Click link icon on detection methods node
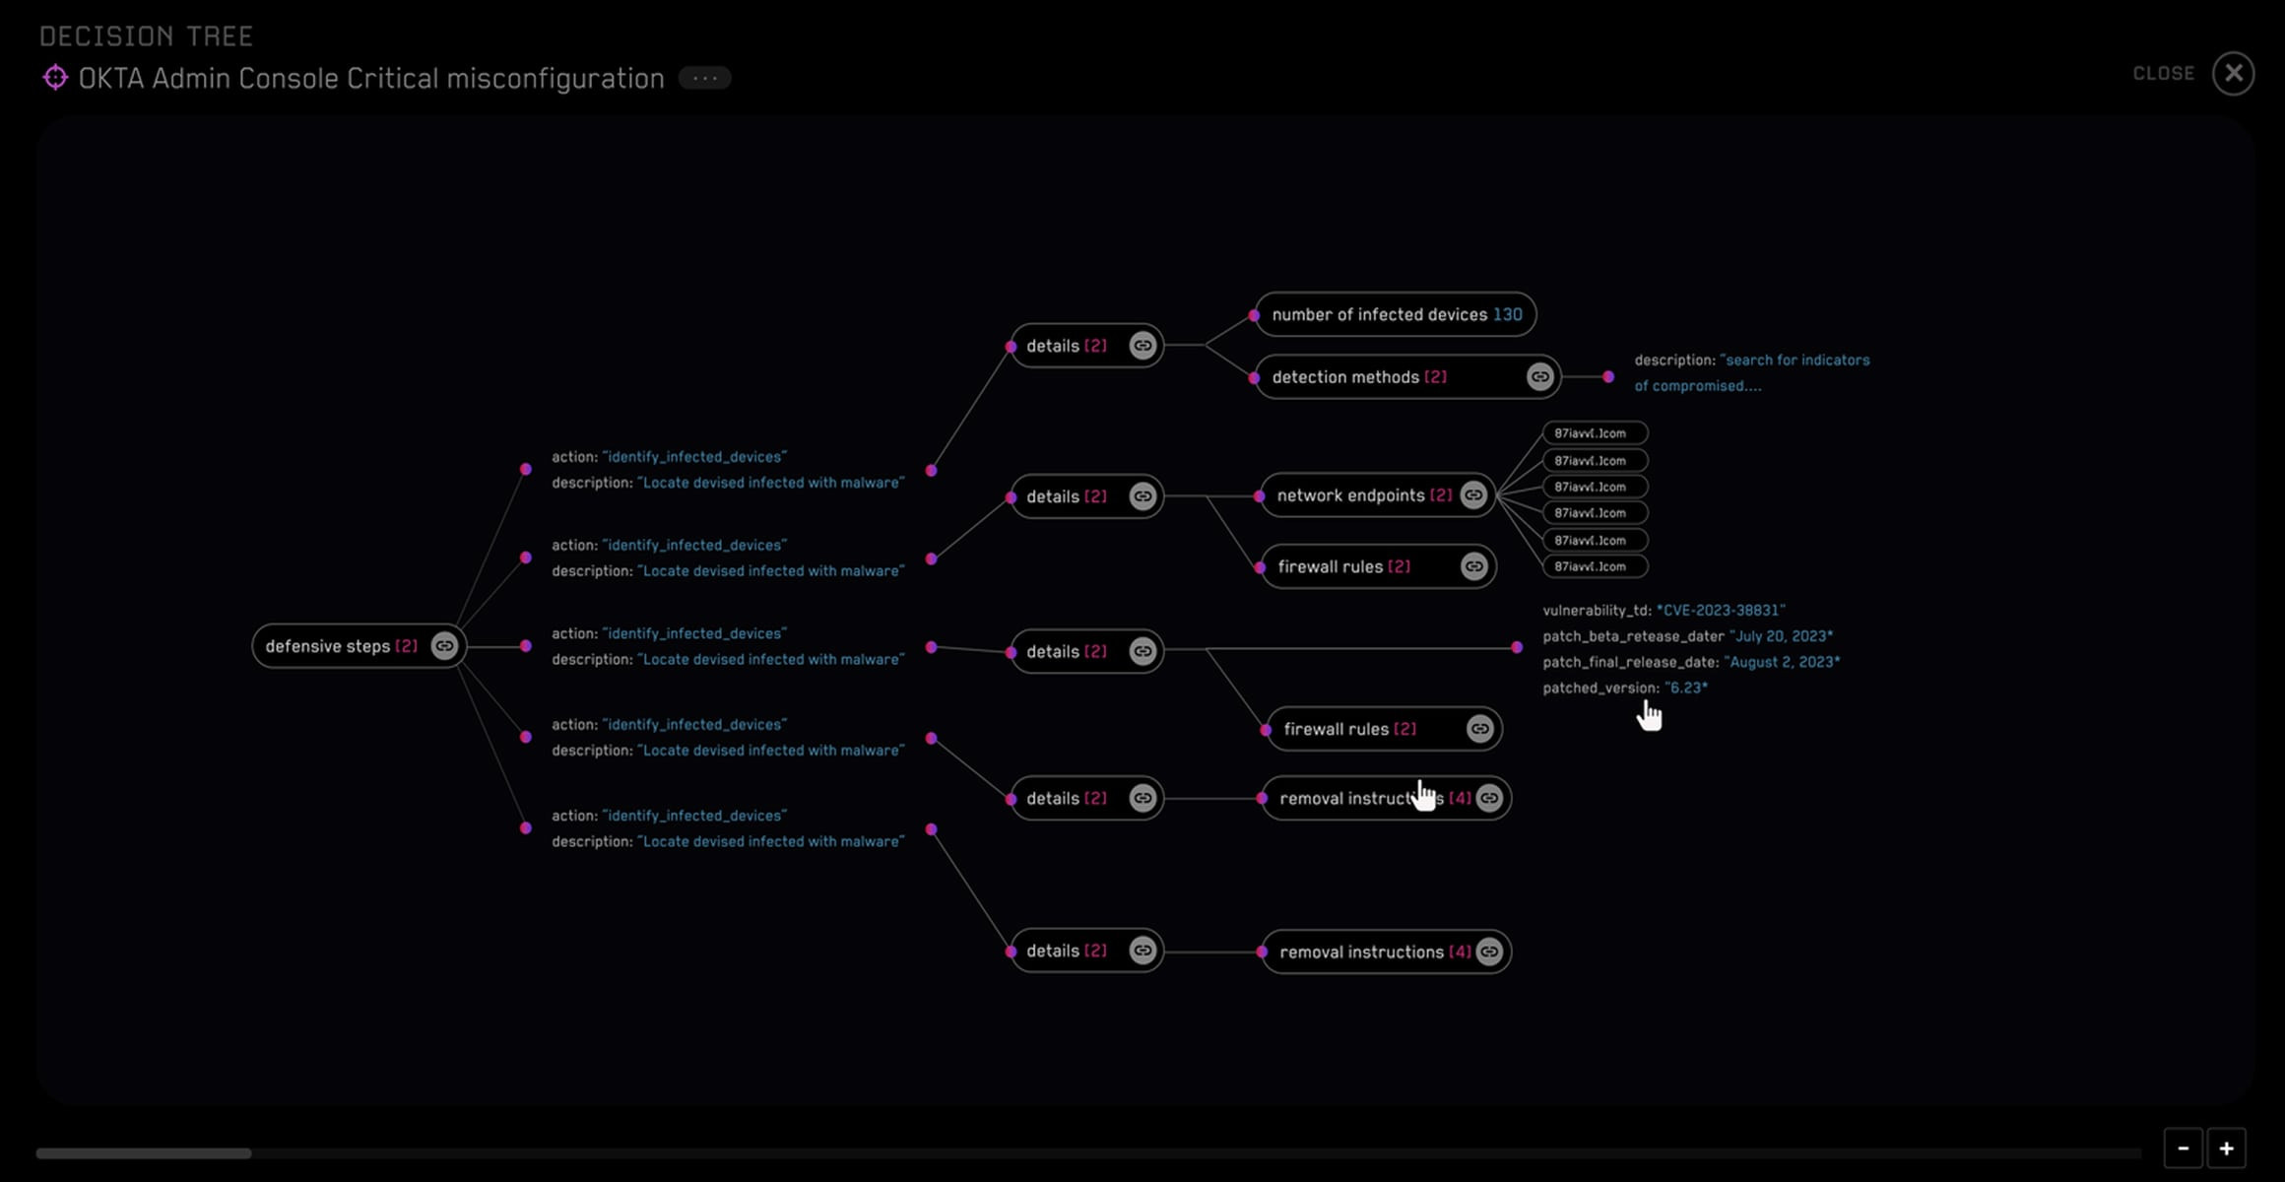Viewport: 2285px width, 1182px height. (1539, 376)
